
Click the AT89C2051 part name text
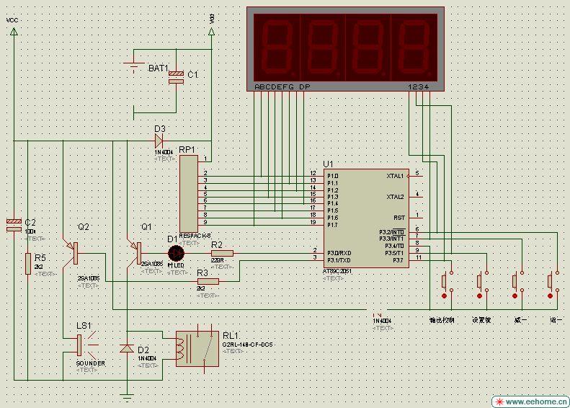pos(337,271)
